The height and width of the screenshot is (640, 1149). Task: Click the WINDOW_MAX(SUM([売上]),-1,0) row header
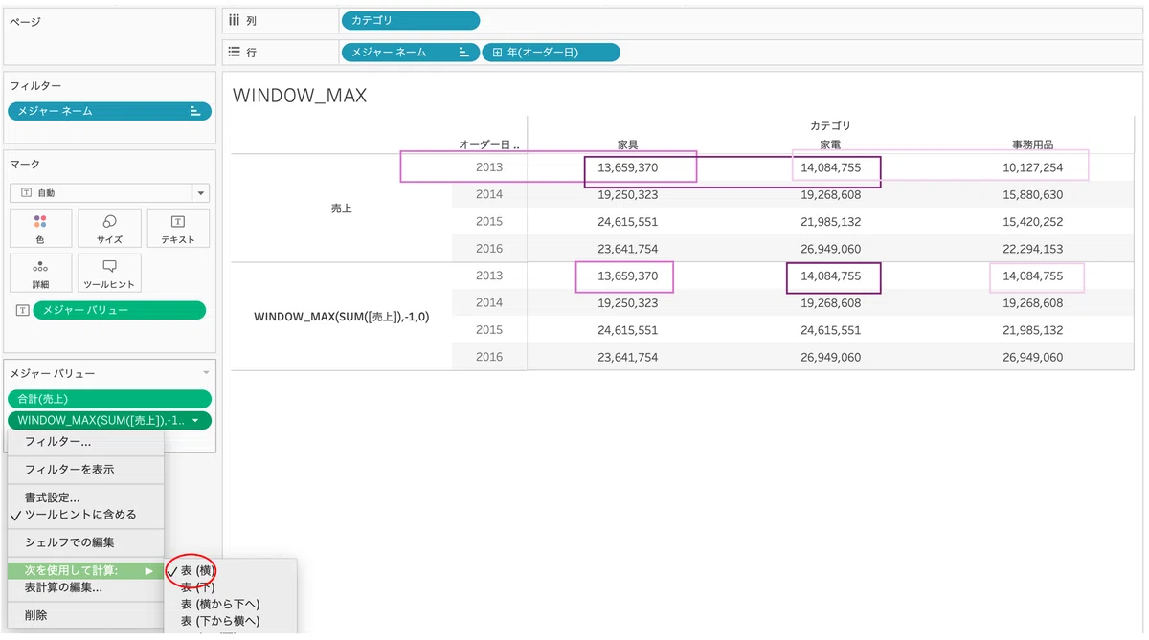[x=342, y=316]
